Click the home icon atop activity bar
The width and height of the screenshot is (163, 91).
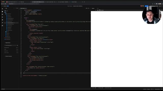2,9
